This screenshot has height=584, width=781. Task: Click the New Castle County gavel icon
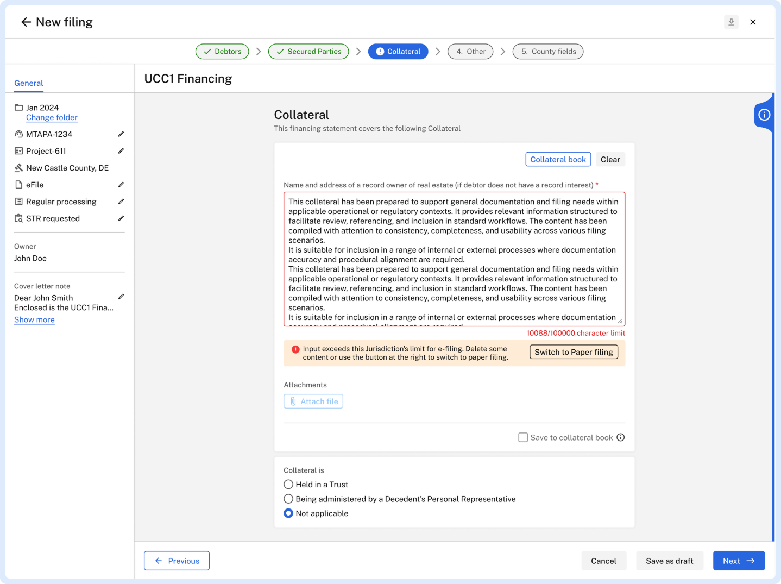[19, 168]
